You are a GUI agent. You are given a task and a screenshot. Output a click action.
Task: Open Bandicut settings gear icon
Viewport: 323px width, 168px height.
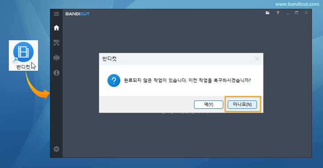pos(57,149)
